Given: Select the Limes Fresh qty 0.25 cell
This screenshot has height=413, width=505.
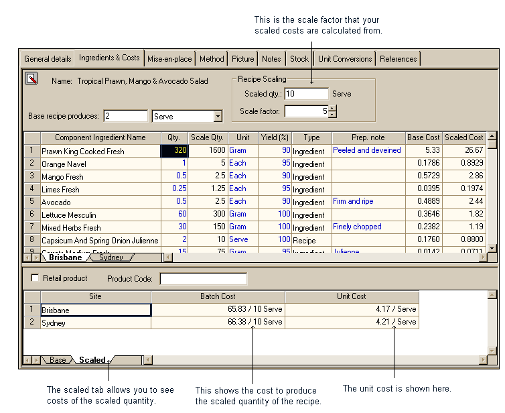Looking at the screenshot, I should (x=175, y=188).
